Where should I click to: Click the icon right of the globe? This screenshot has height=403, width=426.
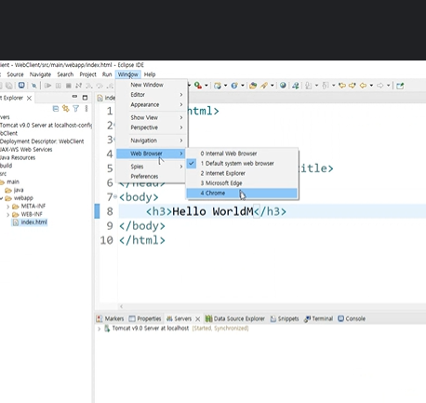pos(295,86)
